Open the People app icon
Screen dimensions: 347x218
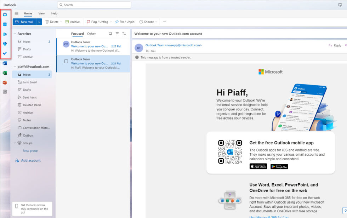pyautogui.click(x=5, y=34)
